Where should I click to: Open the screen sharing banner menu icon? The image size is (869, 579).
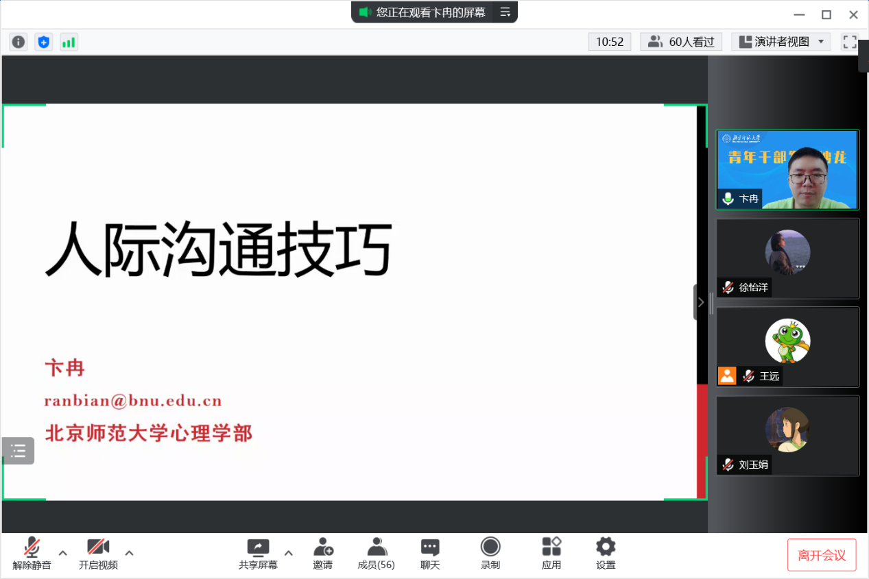[505, 12]
